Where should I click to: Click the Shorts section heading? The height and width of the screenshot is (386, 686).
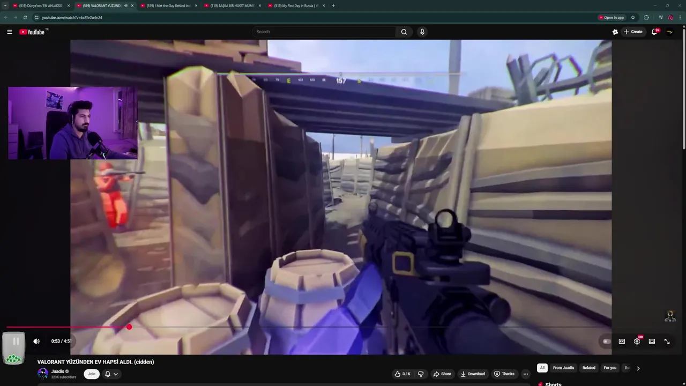coord(554,384)
